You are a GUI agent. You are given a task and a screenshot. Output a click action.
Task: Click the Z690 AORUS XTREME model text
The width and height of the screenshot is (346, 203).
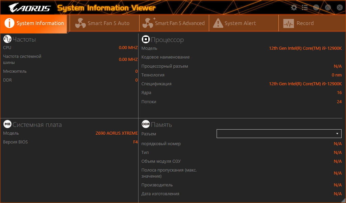point(117,133)
